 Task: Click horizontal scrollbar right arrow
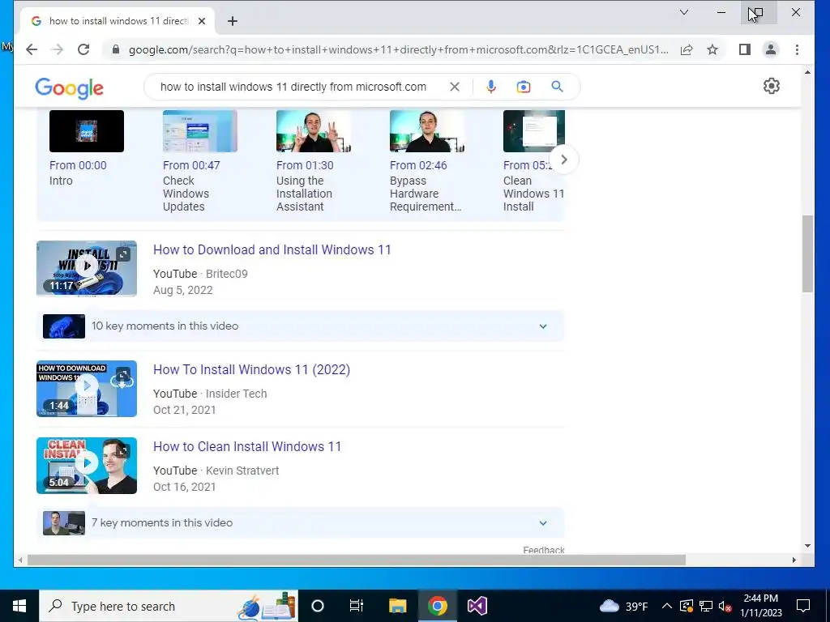point(794,560)
